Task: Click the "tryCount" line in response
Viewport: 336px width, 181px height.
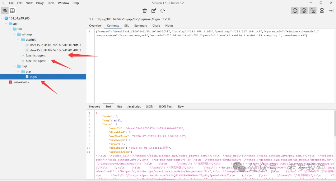Action: tap(120, 140)
